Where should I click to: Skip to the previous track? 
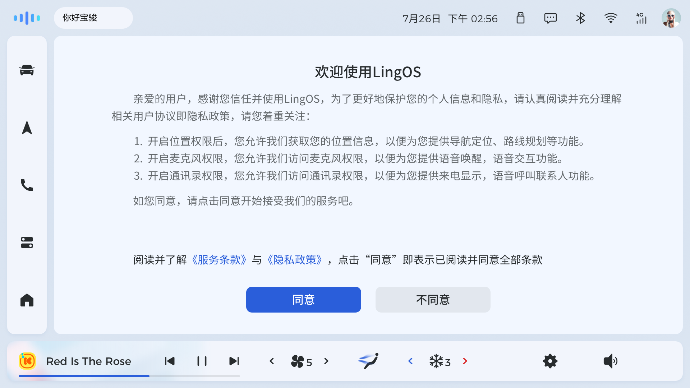pos(170,361)
